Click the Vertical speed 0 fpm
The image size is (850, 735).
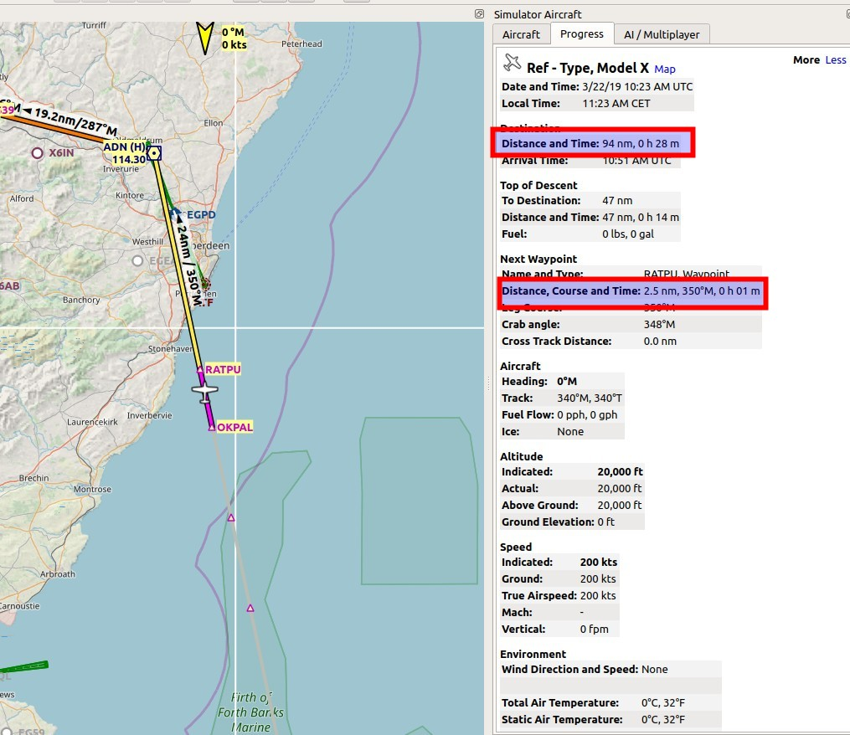click(594, 630)
